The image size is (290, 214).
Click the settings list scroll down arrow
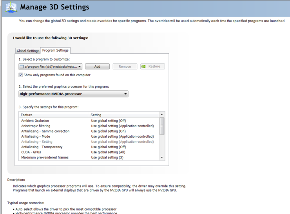tap(162, 158)
